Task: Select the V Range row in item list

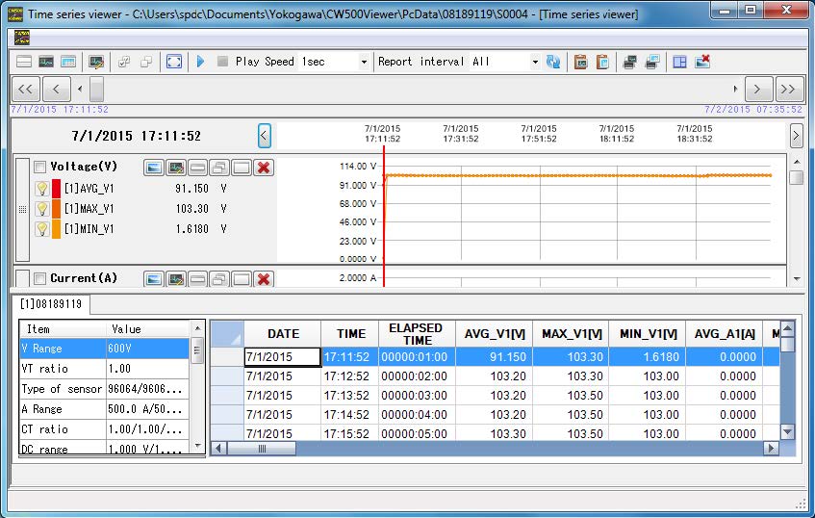Action: point(105,349)
